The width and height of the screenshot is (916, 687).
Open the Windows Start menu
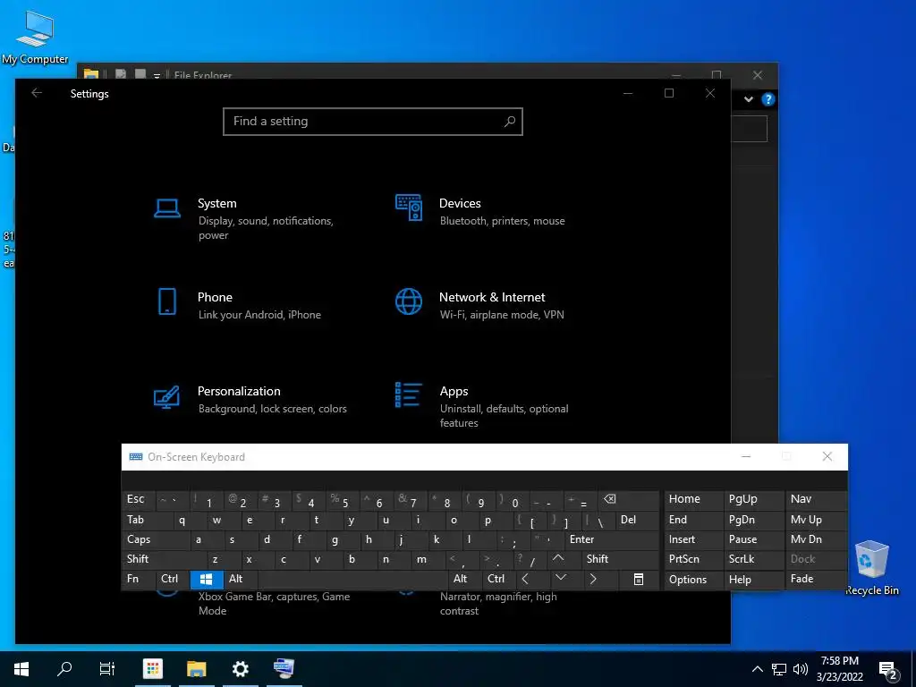click(x=21, y=669)
